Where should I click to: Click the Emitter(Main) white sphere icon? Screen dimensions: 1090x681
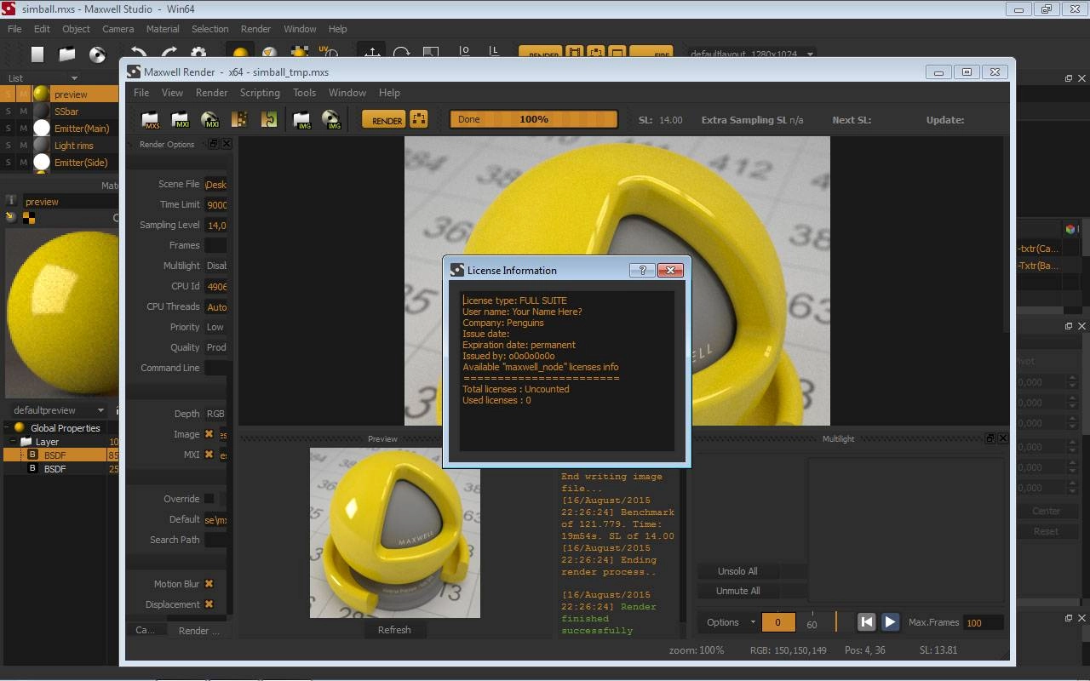[42, 128]
